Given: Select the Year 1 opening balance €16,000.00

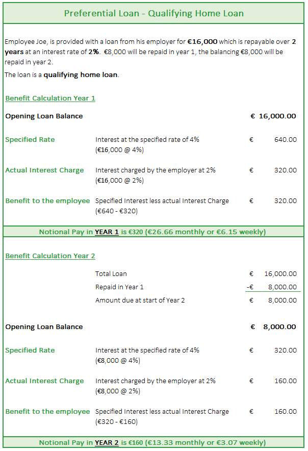Looking at the screenshot, I should pos(273,116).
